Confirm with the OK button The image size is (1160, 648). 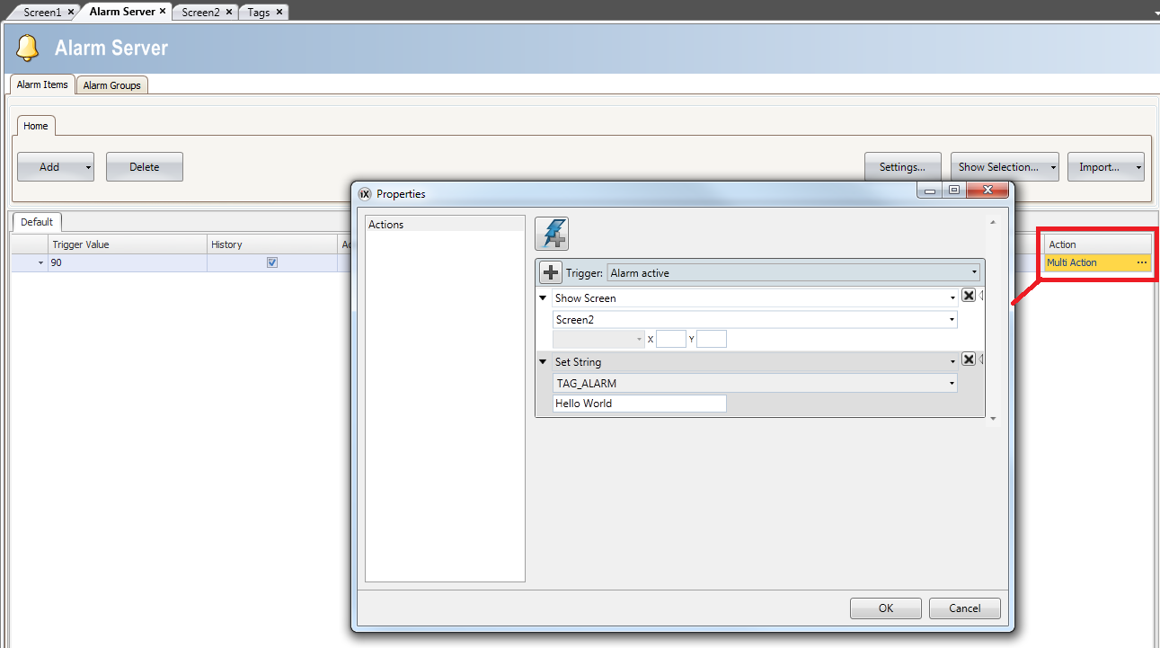coord(886,608)
